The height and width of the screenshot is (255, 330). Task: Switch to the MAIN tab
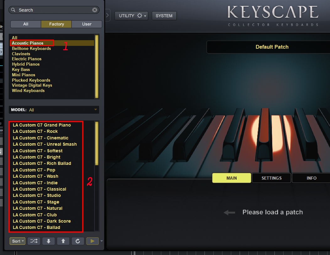point(232,178)
